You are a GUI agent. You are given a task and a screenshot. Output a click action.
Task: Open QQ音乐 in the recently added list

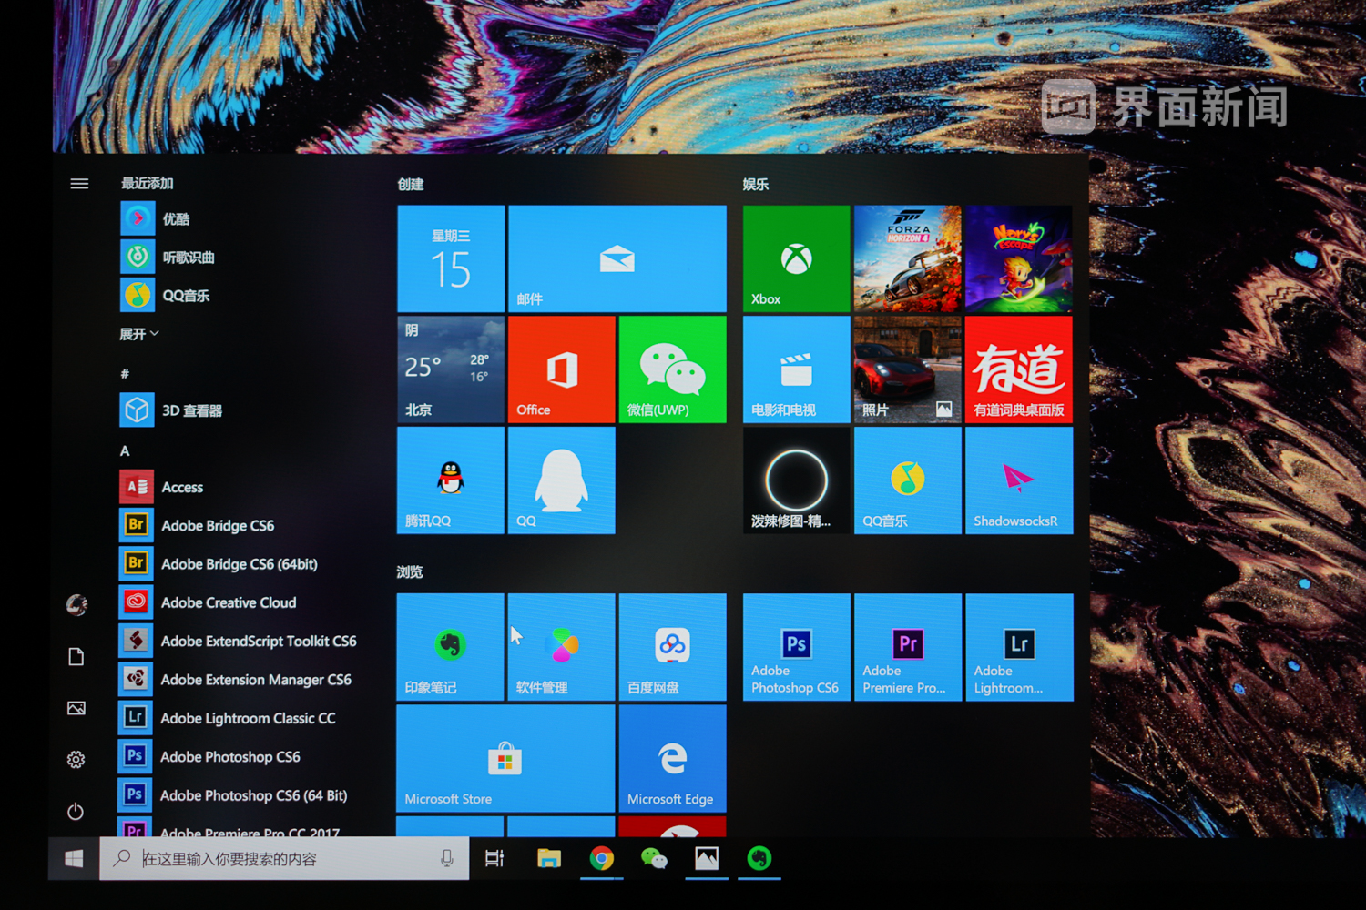pyautogui.click(x=165, y=295)
